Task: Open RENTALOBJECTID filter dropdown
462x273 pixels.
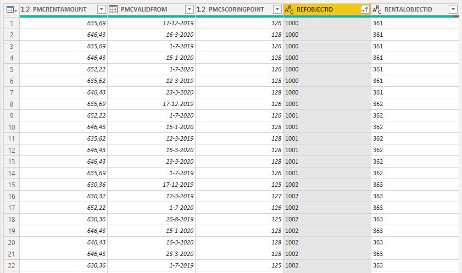Action: point(453,9)
